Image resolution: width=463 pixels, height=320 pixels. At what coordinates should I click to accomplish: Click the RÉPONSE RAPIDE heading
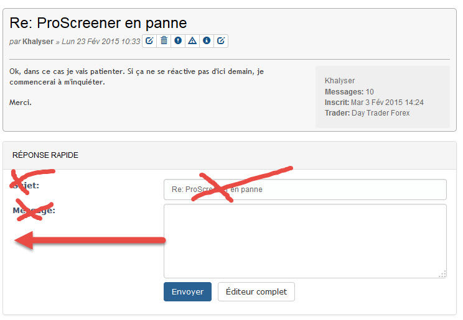tap(45, 155)
